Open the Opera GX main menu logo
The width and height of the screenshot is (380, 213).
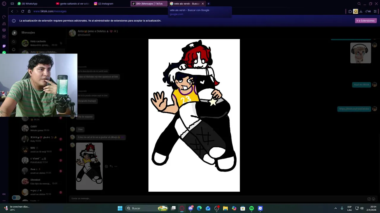(x=4, y=4)
